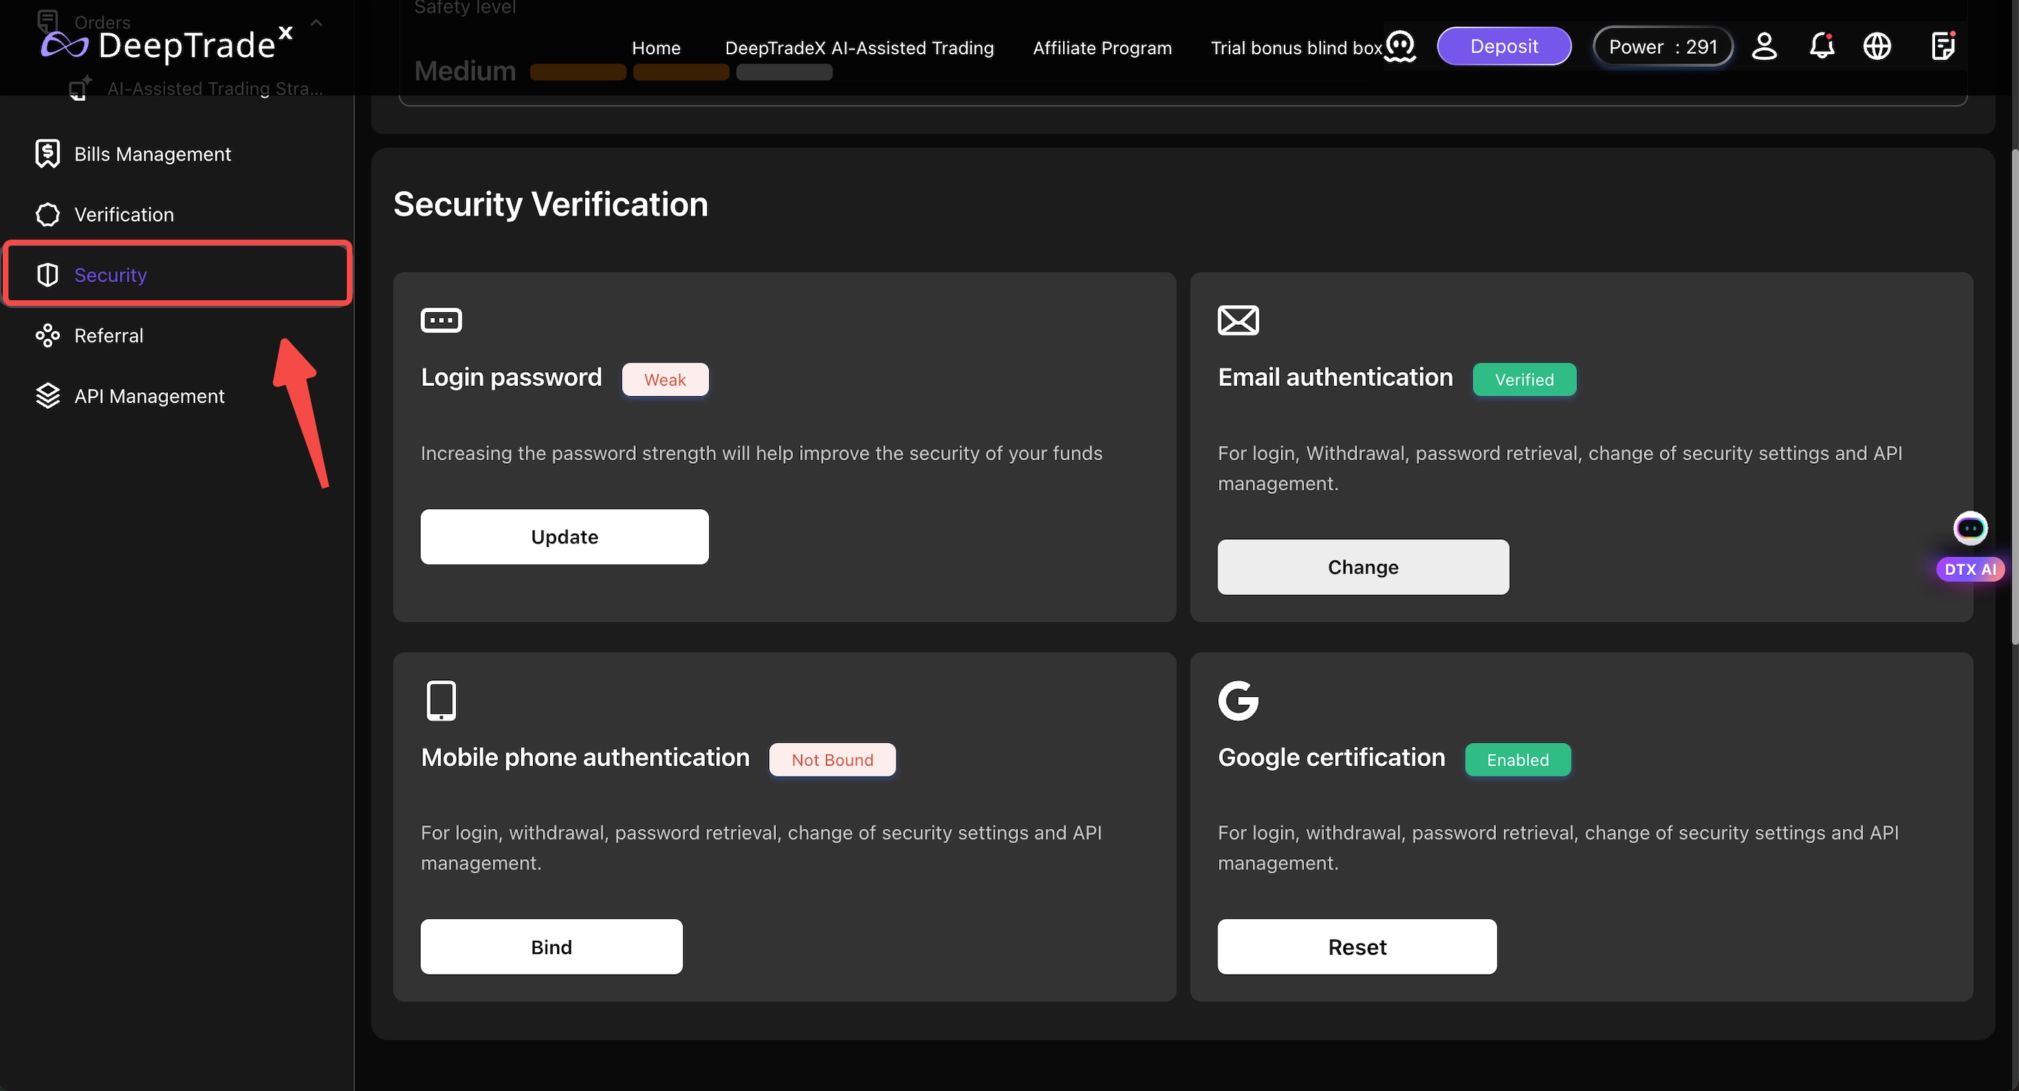The width and height of the screenshot is (2019, 1091).
Task: Click the mobile phone icon
Action: (x=441, y=700)
